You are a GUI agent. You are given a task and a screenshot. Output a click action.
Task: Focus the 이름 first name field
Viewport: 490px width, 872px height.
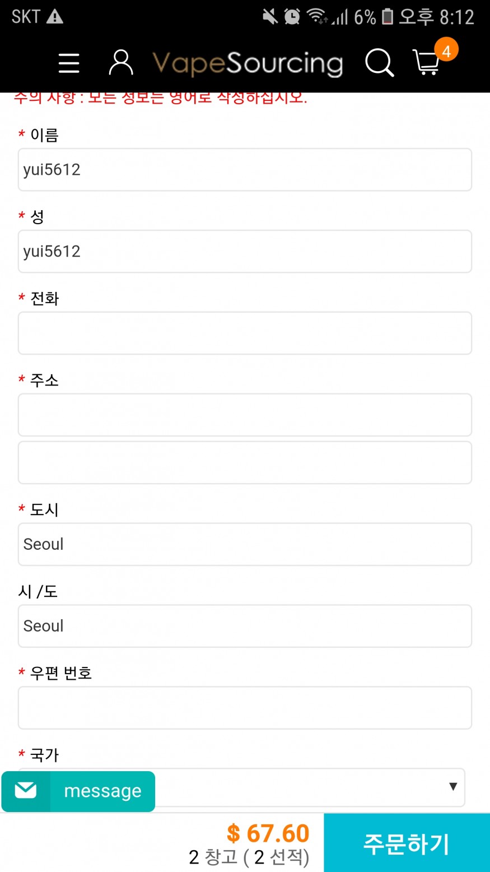245,170
